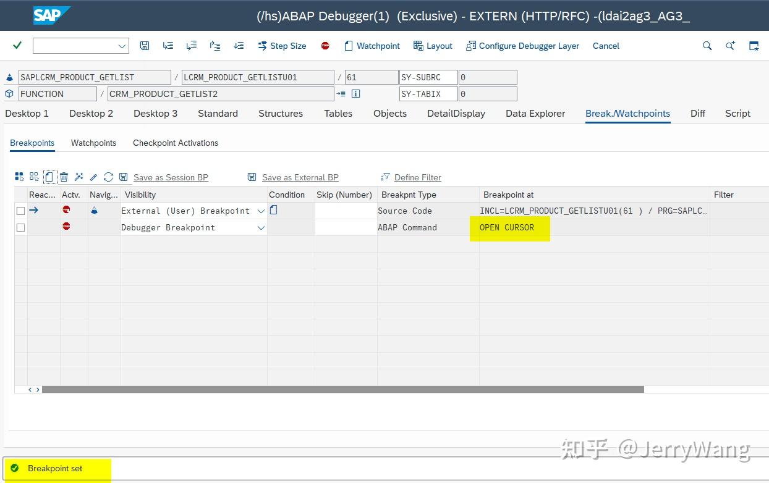Open the Layout toolbar button

click(x=433, y=46)
